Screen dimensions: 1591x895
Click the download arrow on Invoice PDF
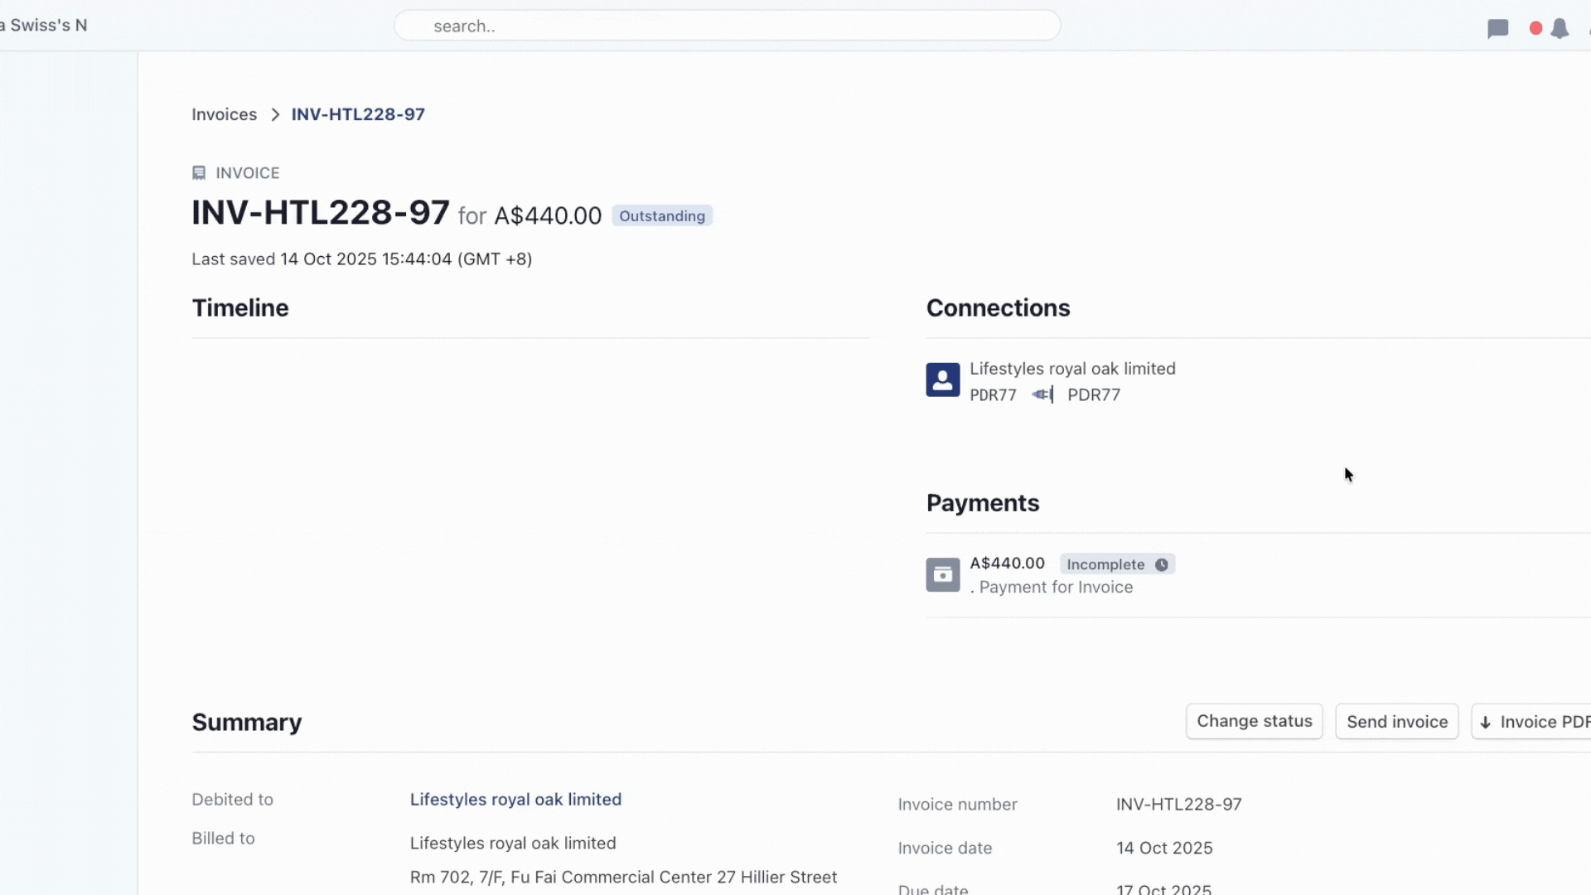[1485, 722]
